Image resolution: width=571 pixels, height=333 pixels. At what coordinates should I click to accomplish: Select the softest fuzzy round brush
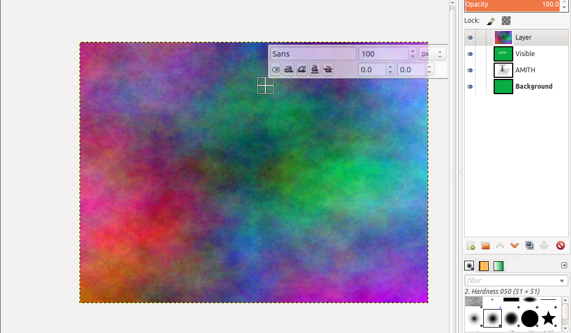(474, 318)
